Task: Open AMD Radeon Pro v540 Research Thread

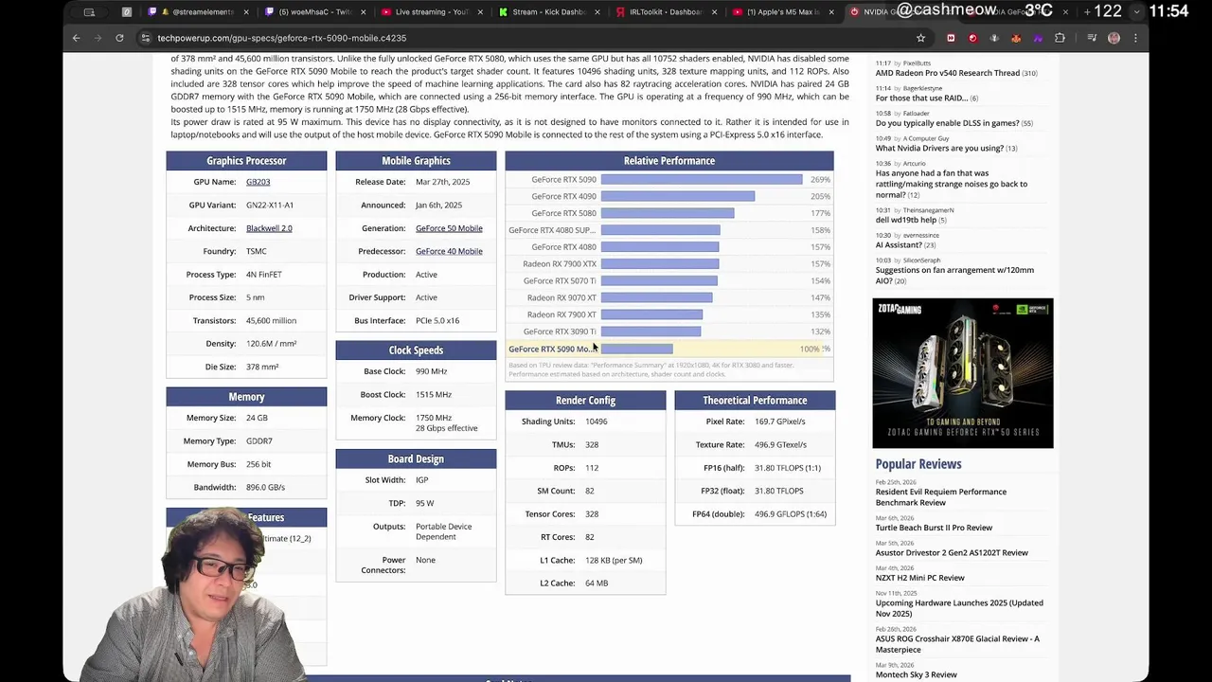Action: 948,73
